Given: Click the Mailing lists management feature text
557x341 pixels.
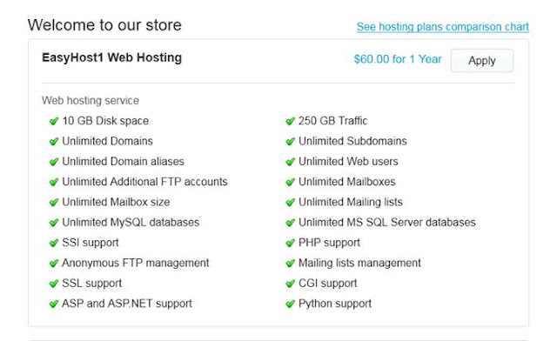Looking at the screenshot, I should tap(359, 263).
